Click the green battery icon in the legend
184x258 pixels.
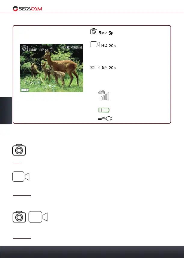pyautogui.click(x=104, y=110)
